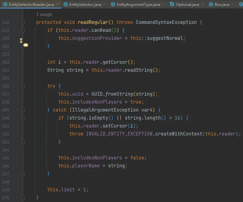Screen dimensions: 243x202
Task: Collapse the if block at line 249
Action: tap(23, 30)
